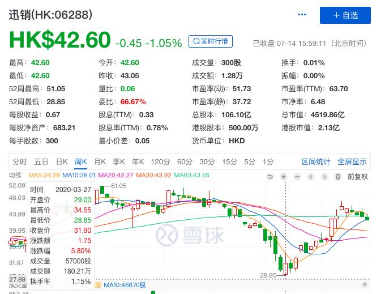385x294 pixels.
Task: Refresh quotes via 实时行情 button
Action: tap(210, 41)
